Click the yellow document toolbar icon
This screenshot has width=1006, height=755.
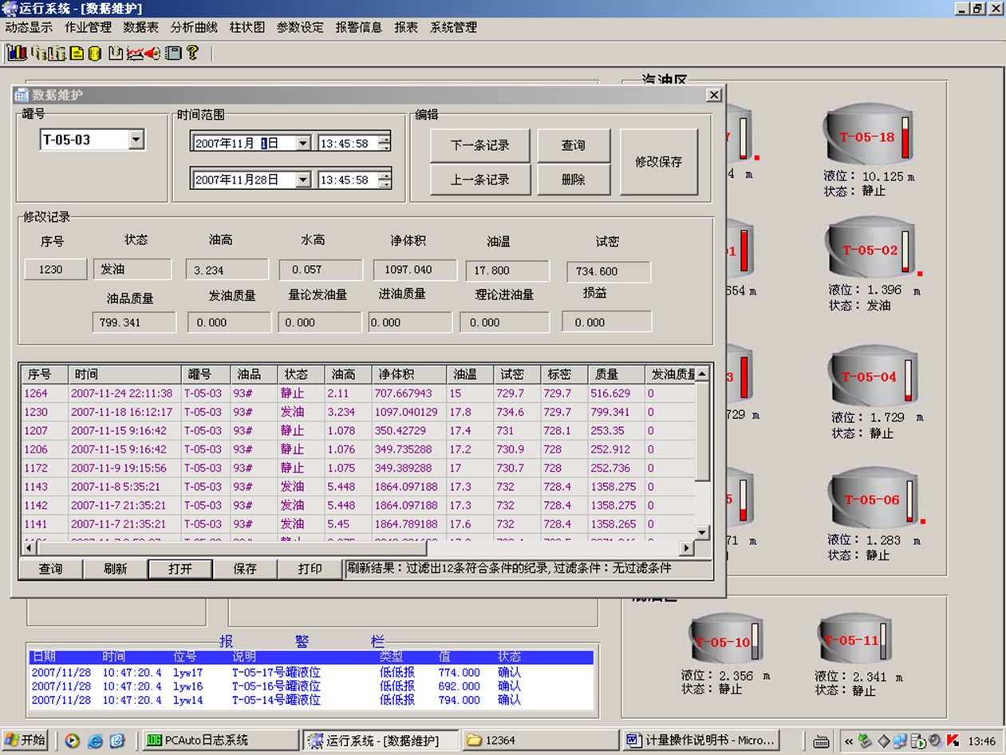point(77,53)
